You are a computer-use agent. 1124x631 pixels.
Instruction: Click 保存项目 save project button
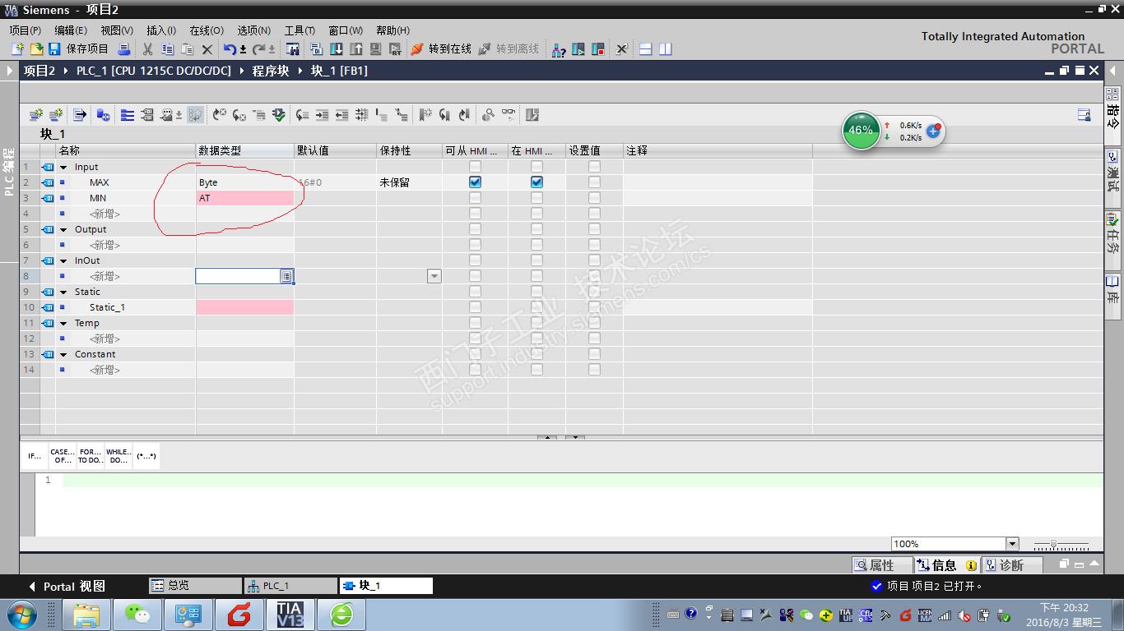(x=78, y=49)
